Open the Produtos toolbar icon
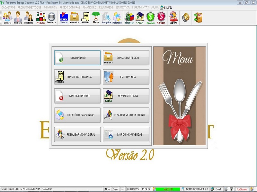The image size is (257, 192). (x=41, y=18)
